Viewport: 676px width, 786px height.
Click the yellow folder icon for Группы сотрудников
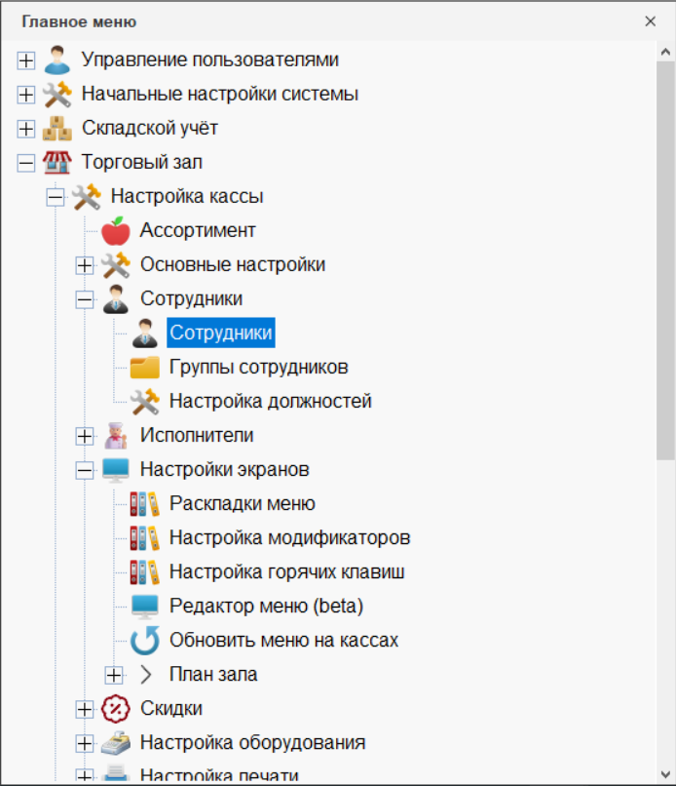[x=144, y=368]
